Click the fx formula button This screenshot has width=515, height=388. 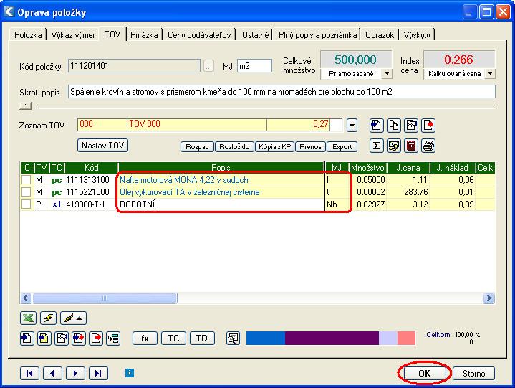pyautogui.click(x=145, y=338)
